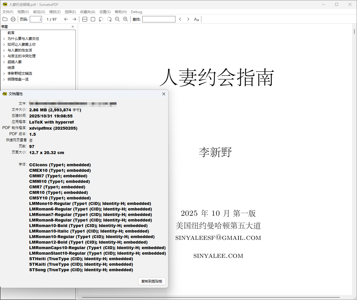Image resolution: width=357 pixels, height=300 pixels.
Task: Click the previous page arrow icon
Action: pos(66,19)
